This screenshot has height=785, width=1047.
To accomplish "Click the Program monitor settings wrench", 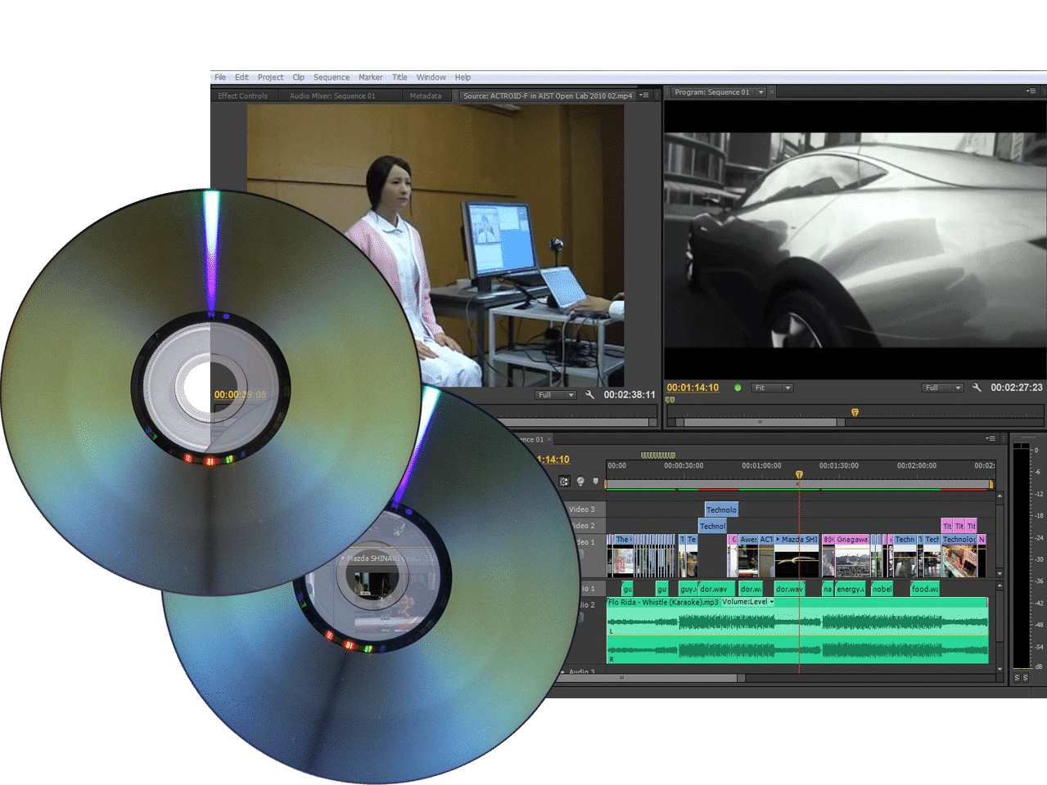I will 977,388.
